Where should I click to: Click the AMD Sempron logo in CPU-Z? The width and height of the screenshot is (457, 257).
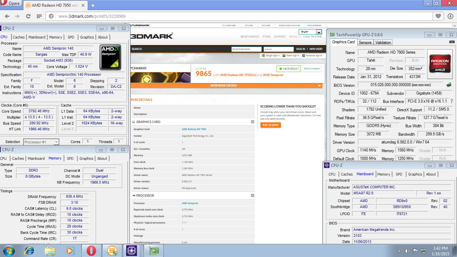(110, 57)
